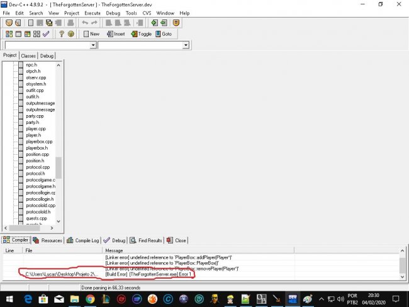Open the CVS menu
The image size is (409, 307).
pyautogui.click(x=147, y=13)
